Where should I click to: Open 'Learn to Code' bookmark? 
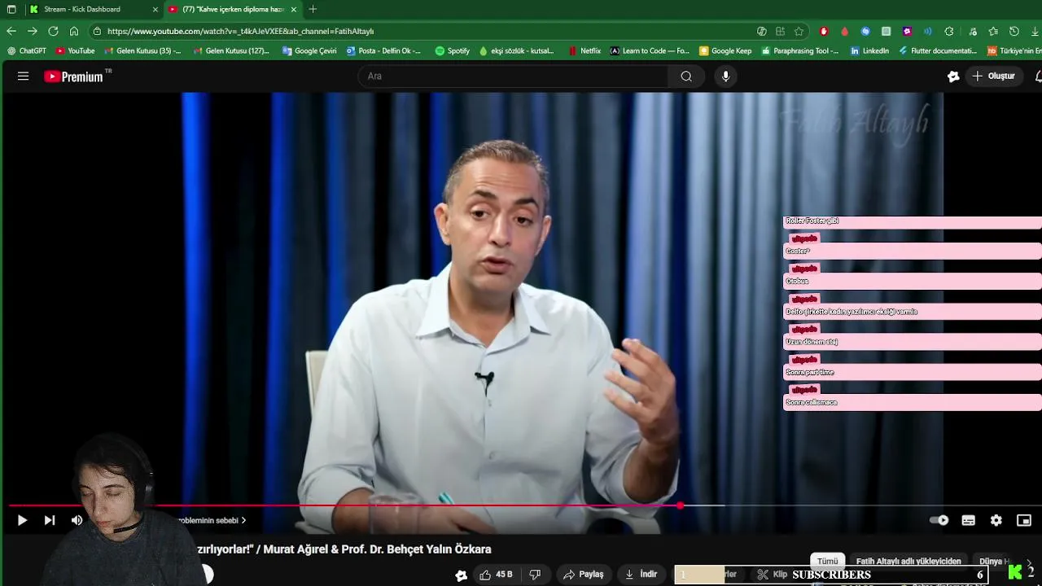click(650, 50)
